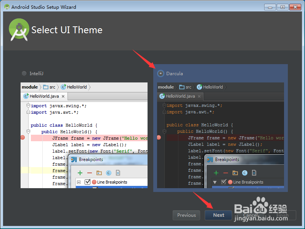Maximize the Setup Wizard window
The height and width of the screenshot is (229, 305).
[x=283, y=7]
